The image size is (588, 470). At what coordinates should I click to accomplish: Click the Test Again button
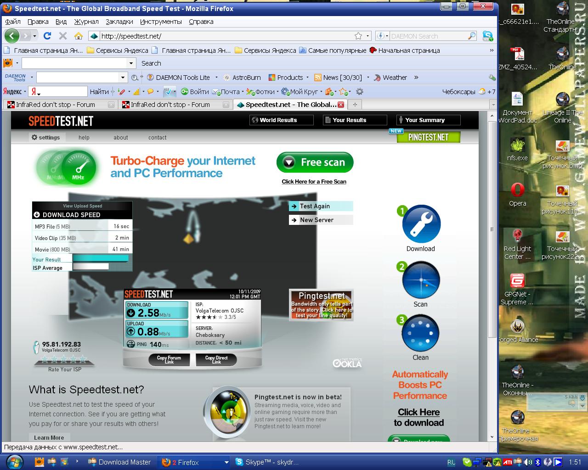321,206
